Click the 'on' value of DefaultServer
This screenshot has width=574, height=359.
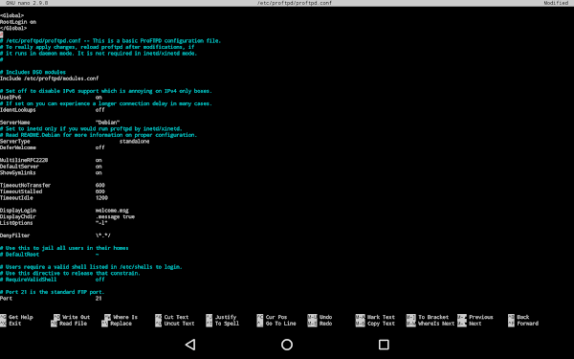pos(99,167)
